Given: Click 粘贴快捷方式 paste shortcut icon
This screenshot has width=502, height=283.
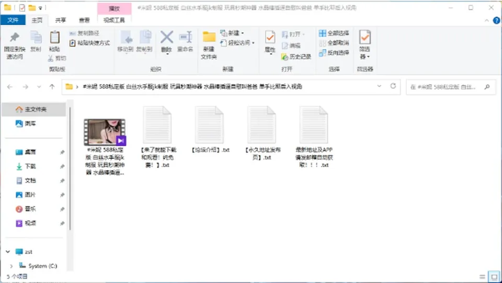Looking at the screenshot, I should point(72,43).
